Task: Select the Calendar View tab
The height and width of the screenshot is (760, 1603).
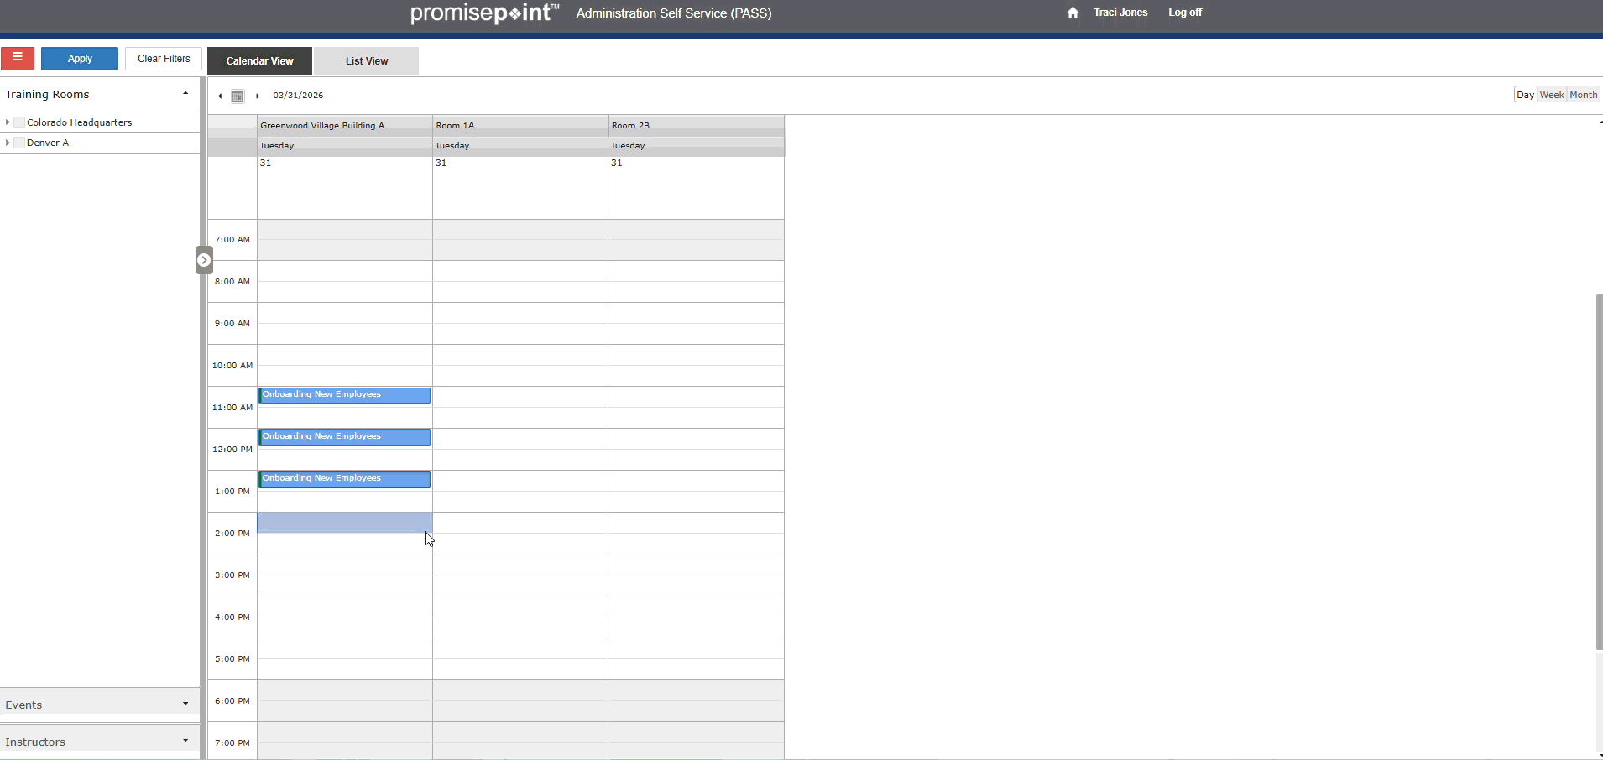Action: click(x=259, y=61)
